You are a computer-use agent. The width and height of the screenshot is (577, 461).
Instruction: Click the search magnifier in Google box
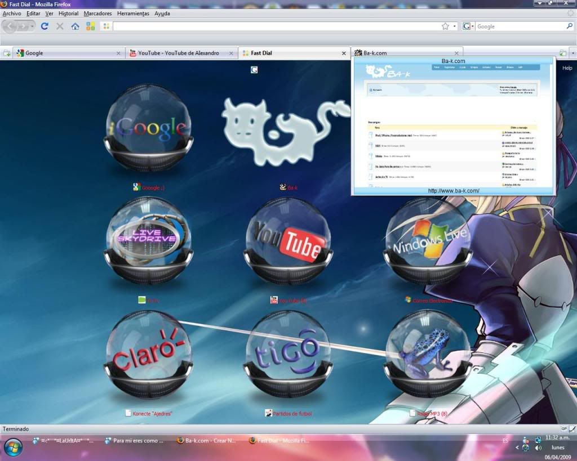pyautogui.click(x=569, y=26)
